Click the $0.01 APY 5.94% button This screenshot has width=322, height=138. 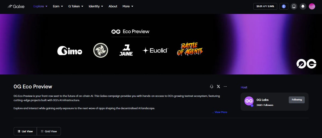[265, 6]
